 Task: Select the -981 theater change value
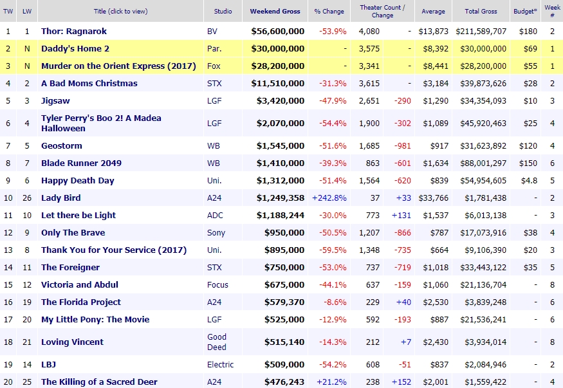coord(403,145)
